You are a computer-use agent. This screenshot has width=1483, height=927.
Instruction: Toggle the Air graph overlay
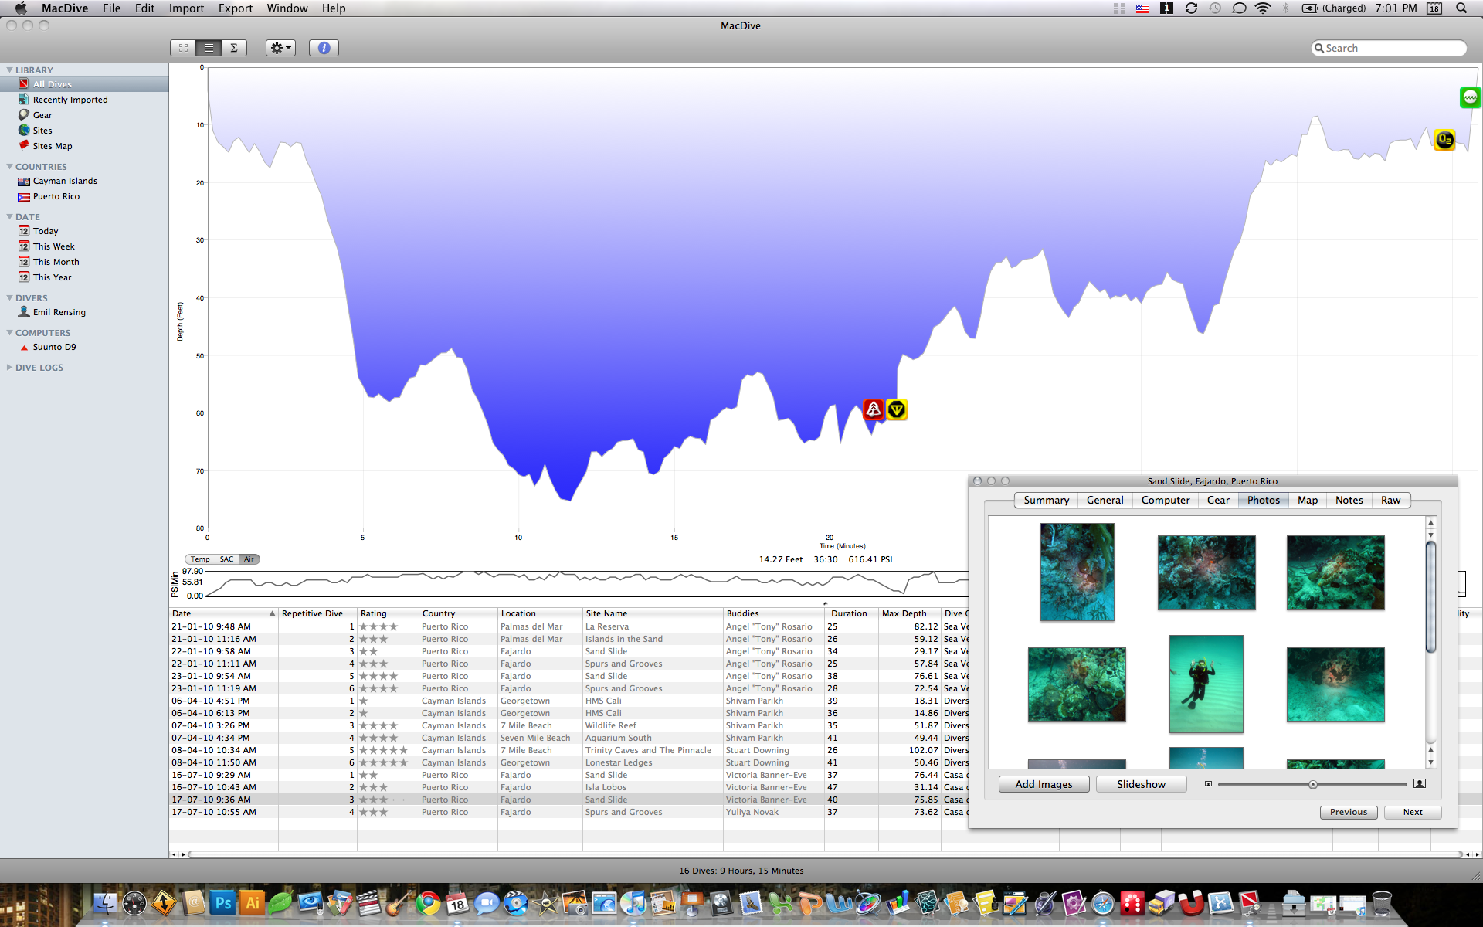click(249, 559)
